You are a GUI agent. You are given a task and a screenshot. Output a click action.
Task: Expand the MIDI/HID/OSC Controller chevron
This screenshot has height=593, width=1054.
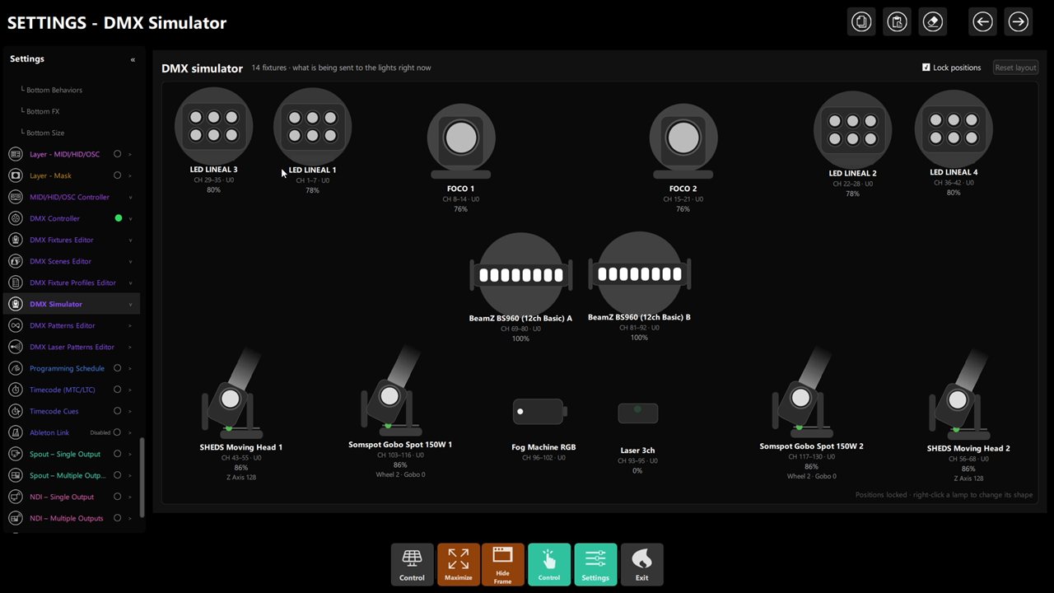point(130,197)
